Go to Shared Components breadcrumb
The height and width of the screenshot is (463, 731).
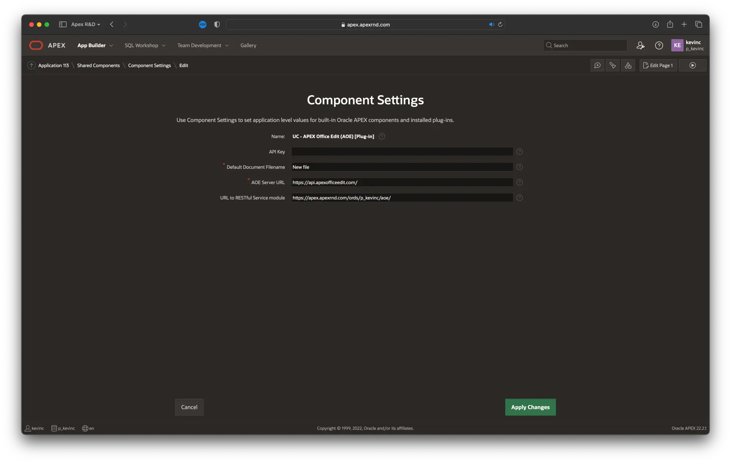(x=98, y=66)
